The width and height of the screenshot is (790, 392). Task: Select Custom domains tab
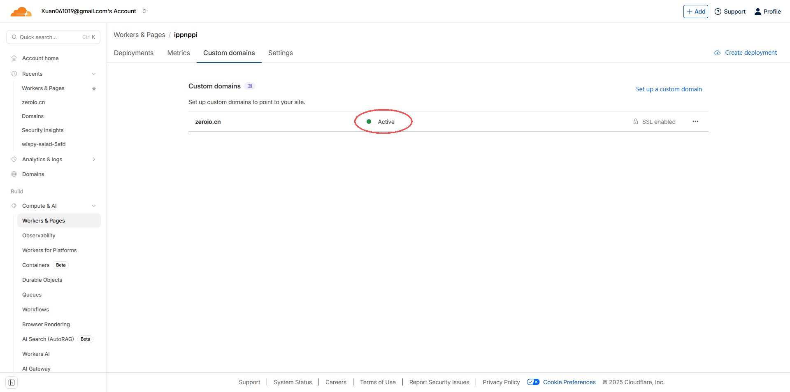(x=229, y=53)
